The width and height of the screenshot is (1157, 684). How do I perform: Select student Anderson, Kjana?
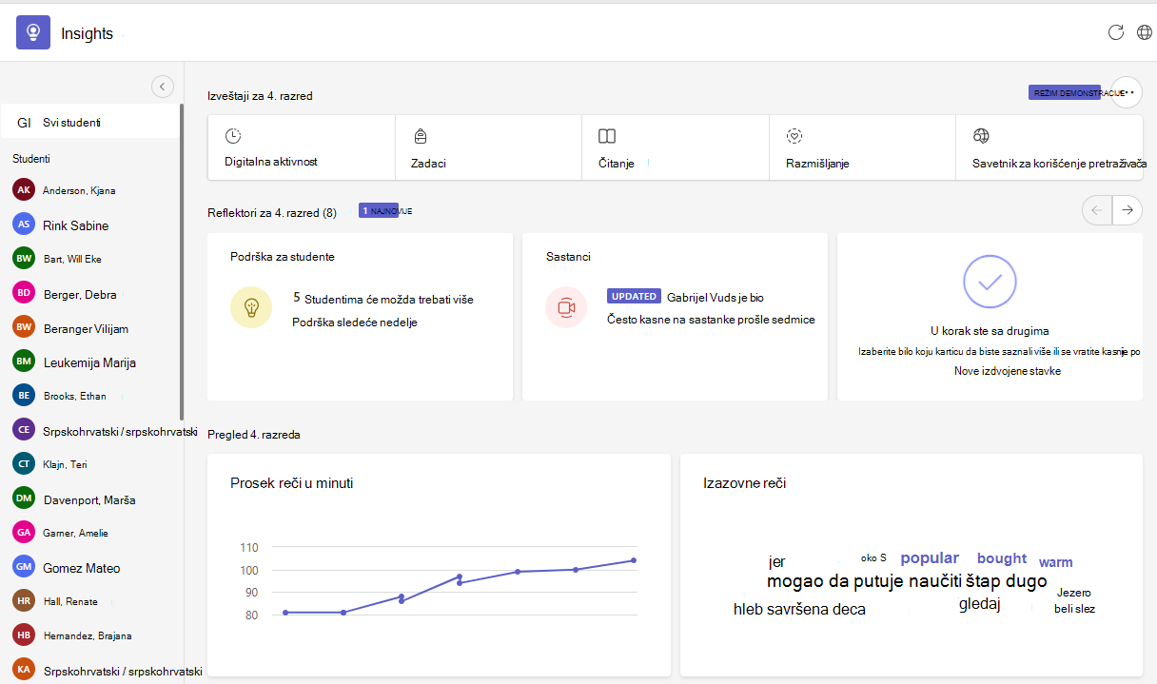pos(89,190)
